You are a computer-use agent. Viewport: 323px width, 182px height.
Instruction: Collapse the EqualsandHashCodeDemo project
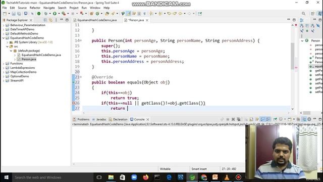[x=4, y=38]
